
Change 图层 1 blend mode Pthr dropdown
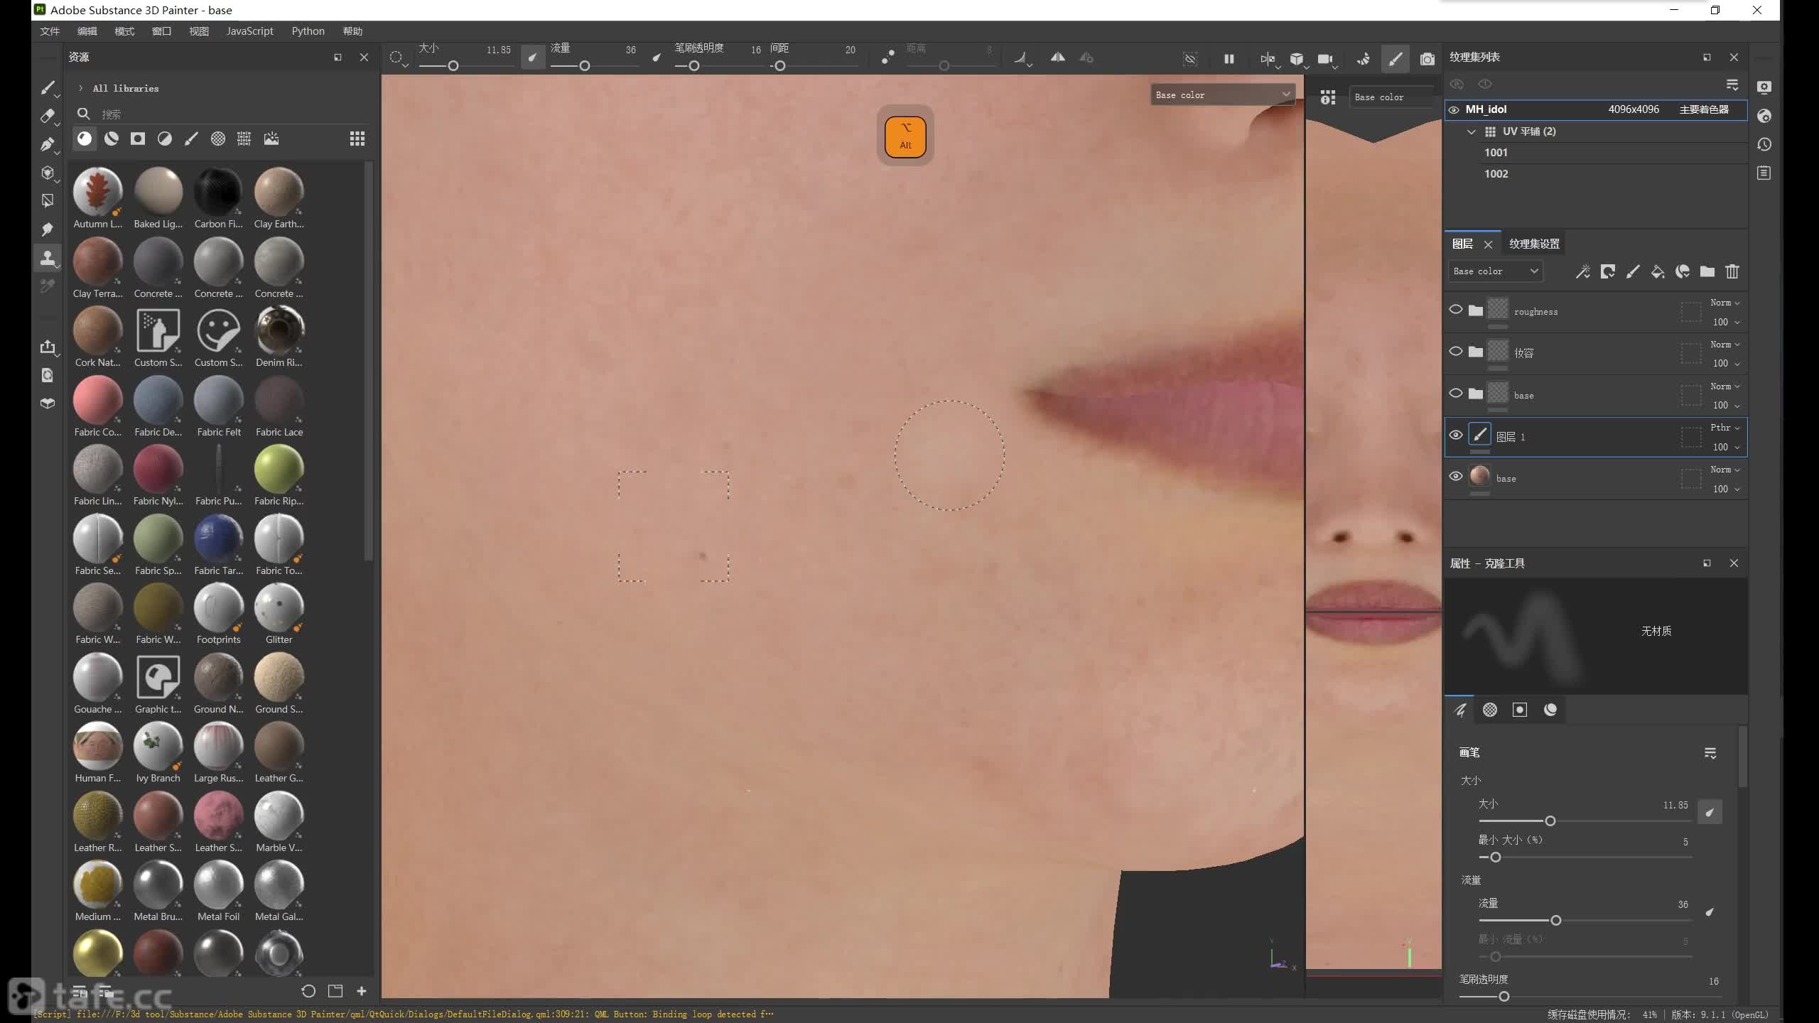(1724, 428)
